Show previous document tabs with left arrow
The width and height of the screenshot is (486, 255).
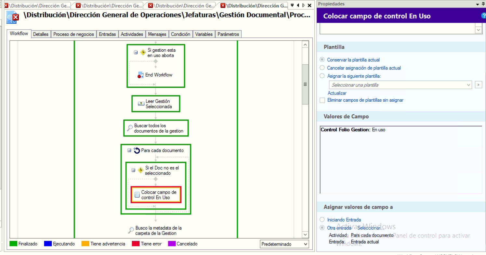click(298, 6)
